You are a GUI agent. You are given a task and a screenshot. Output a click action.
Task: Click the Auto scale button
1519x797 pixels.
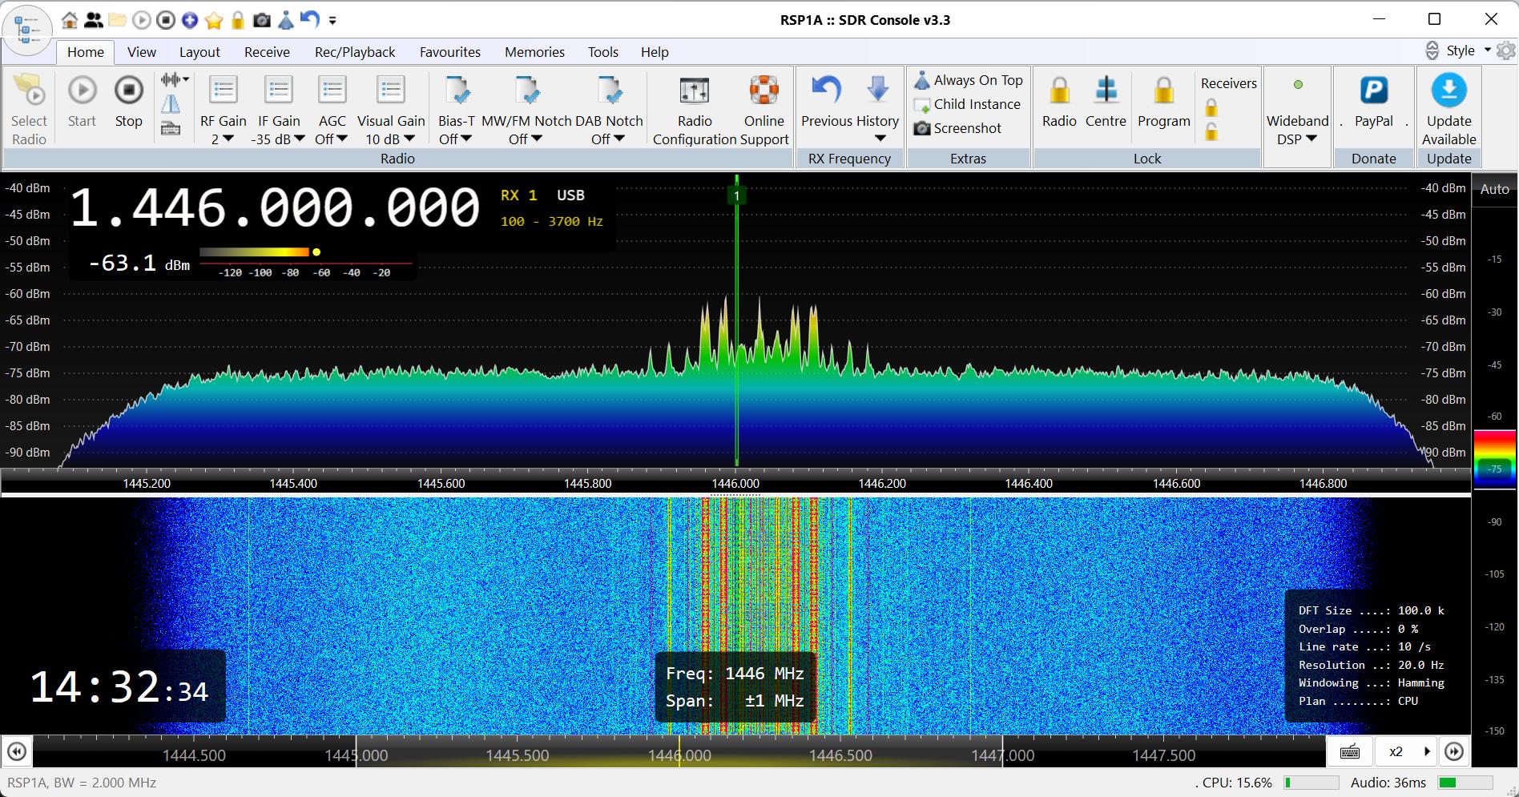(x=1494, y=189)
